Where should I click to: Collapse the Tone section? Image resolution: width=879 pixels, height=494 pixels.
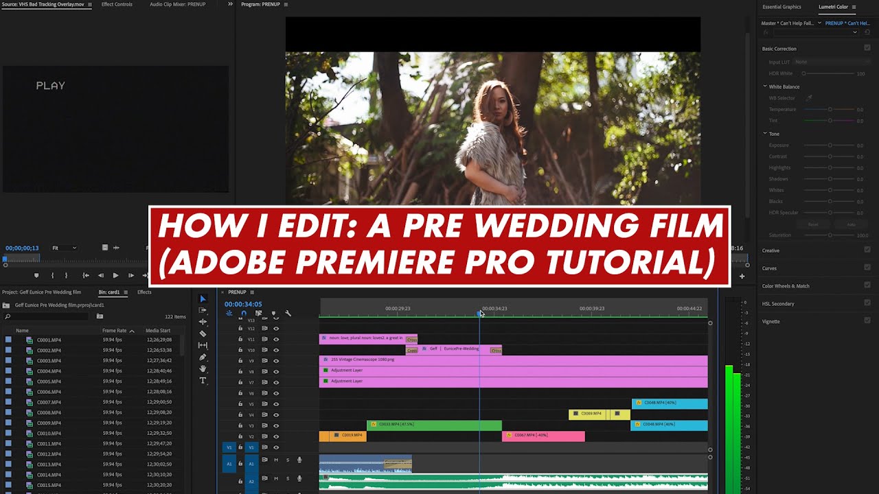[765, 133]
